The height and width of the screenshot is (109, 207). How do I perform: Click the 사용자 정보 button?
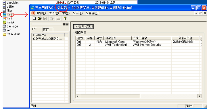[x=83, y=26]
